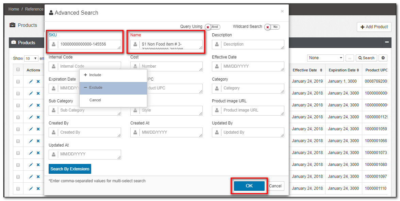The image size is (400, 201).
Task: Click the Add Product button
Action: [374, 27]
